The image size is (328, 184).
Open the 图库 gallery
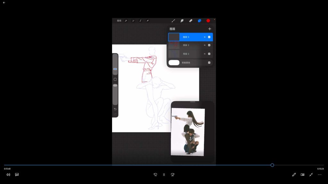[119, 21]
